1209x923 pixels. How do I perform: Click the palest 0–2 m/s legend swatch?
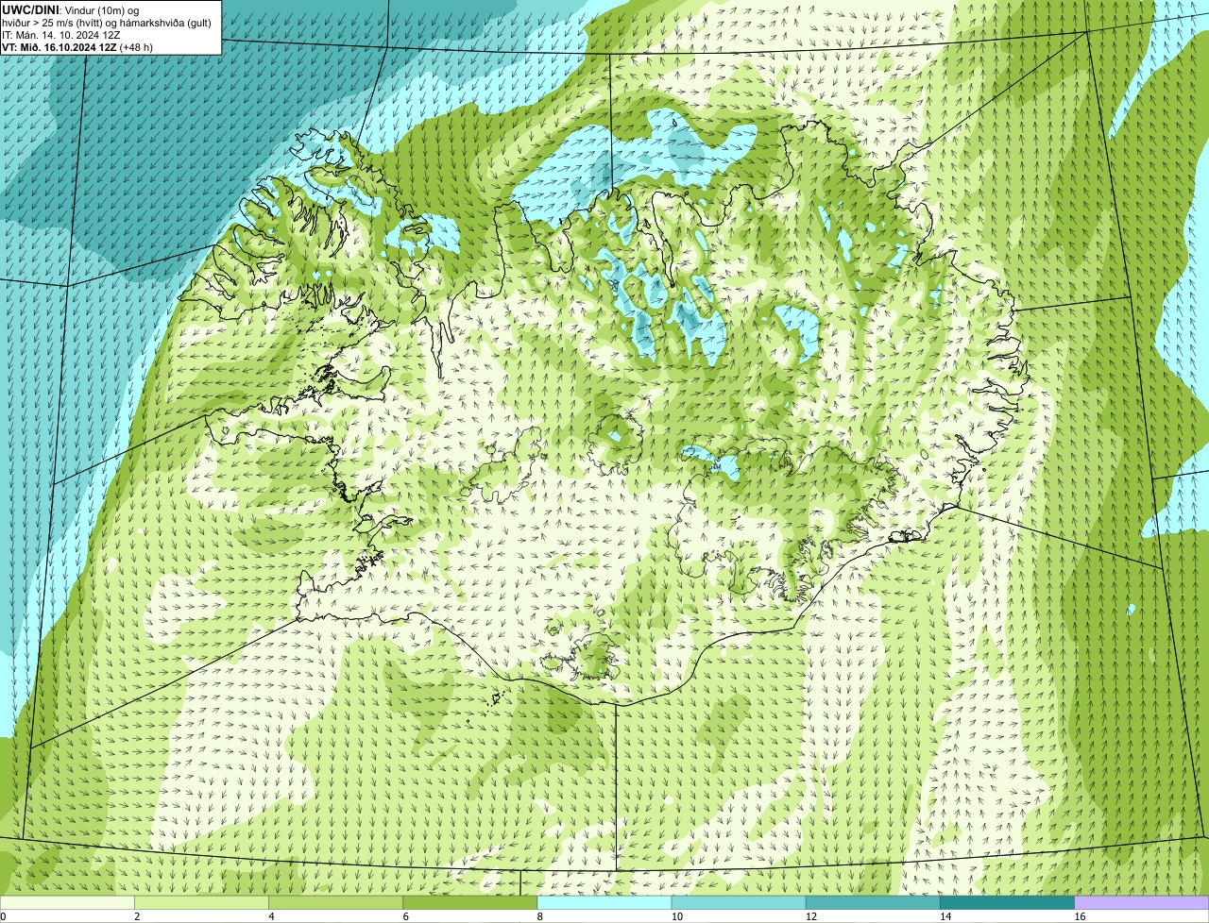pos(67,902)
